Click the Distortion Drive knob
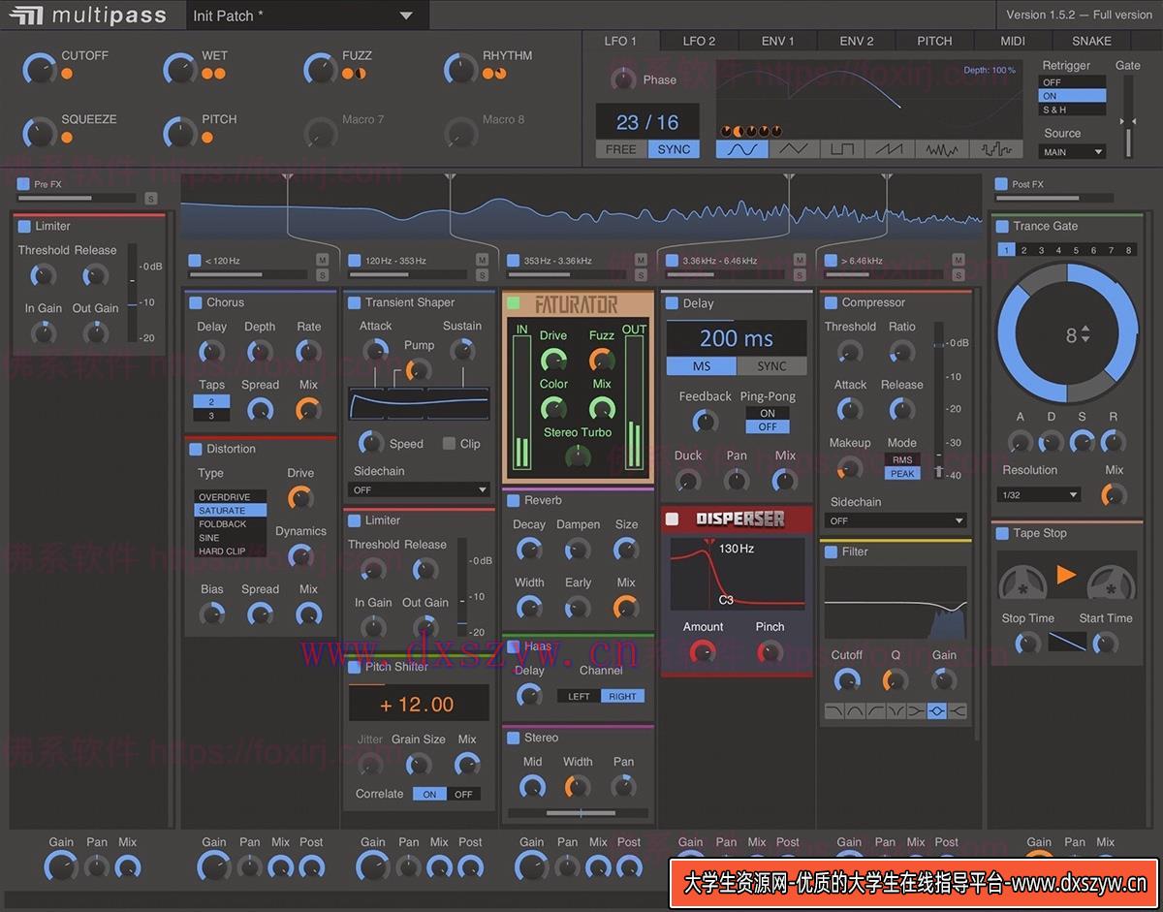 click(300, 498)
